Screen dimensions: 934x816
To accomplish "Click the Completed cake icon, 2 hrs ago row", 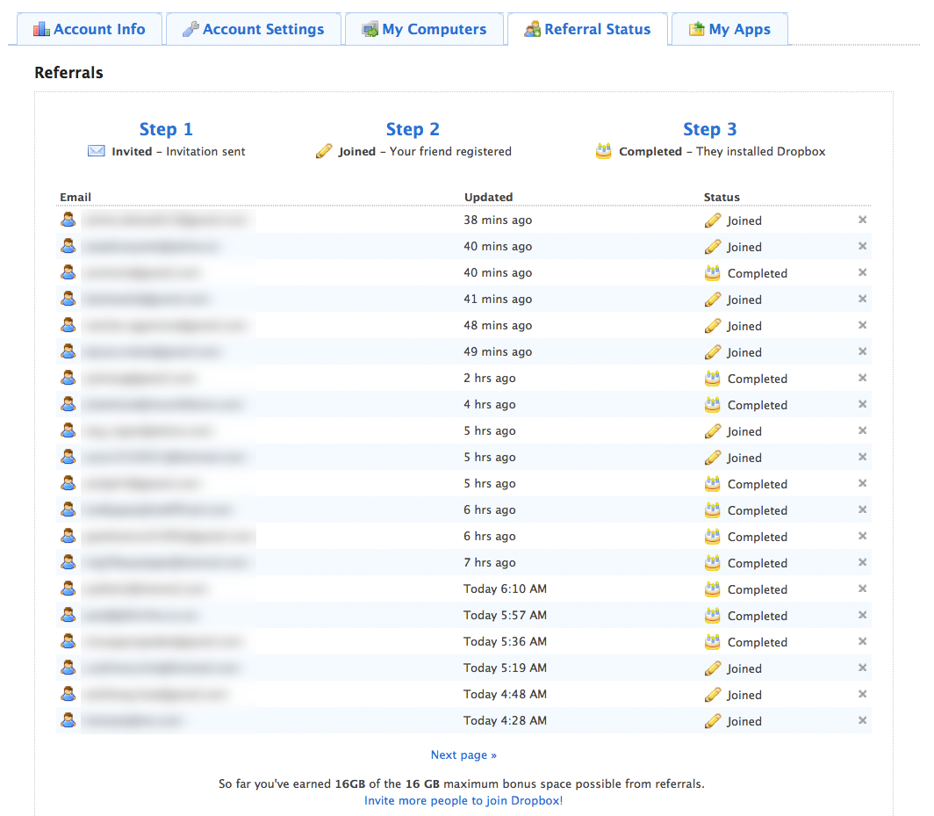I will 713,378.
